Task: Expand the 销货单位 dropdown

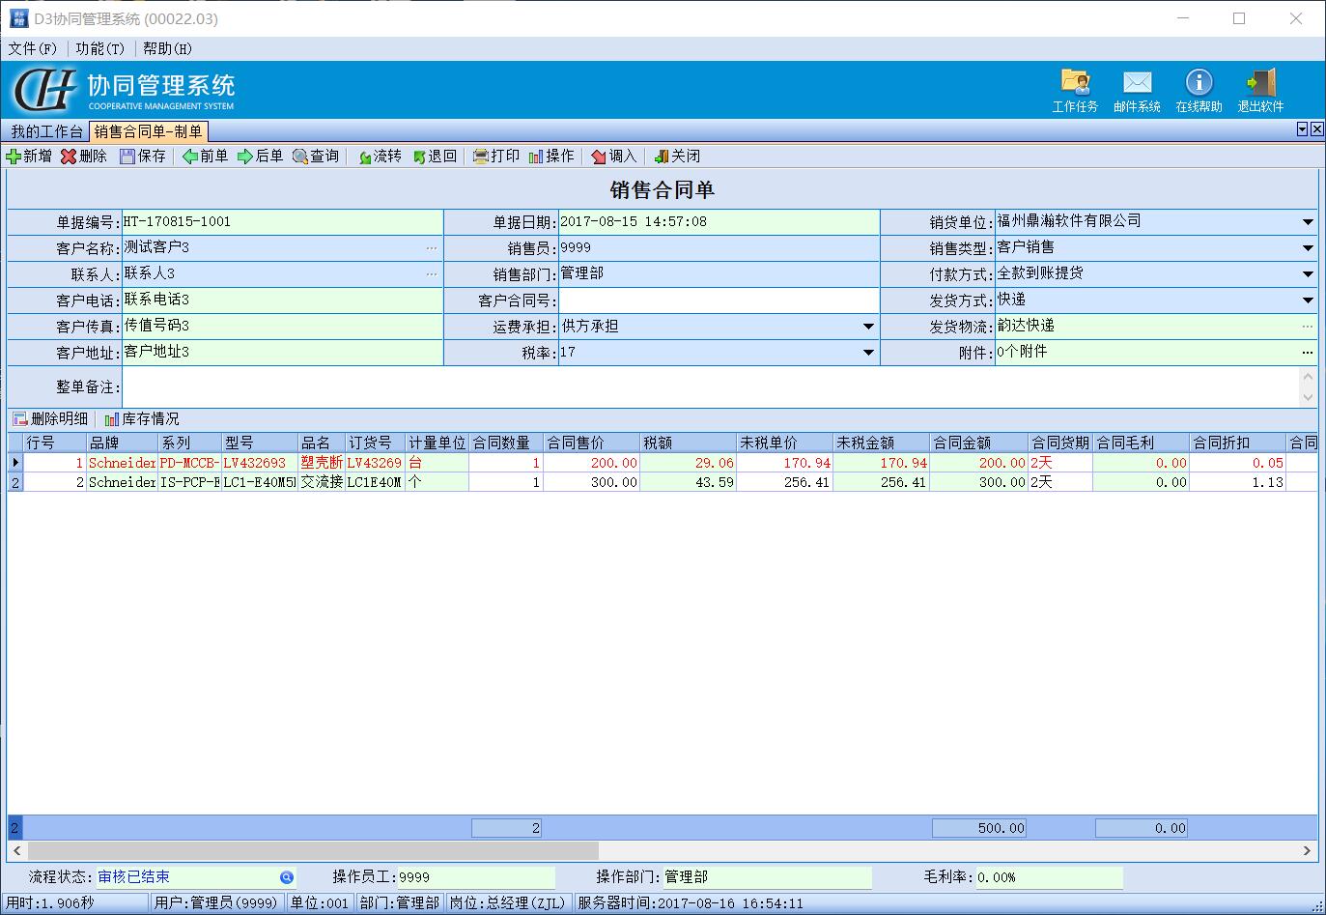Action: click(1308, 222)
